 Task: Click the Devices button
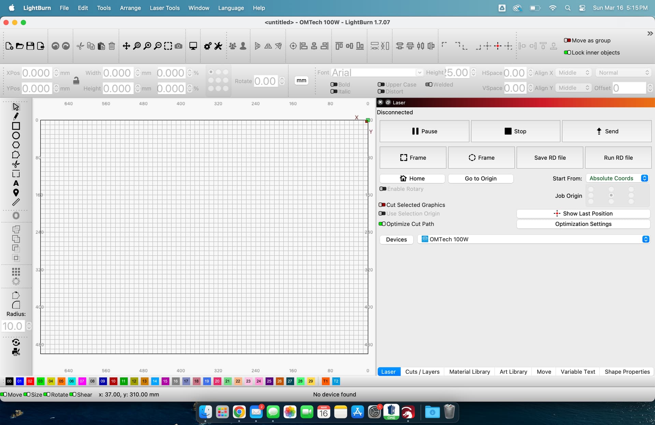(396, 240)
